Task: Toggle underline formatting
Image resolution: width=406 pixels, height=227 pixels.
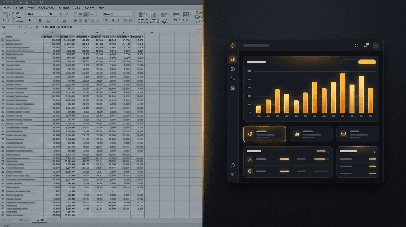Action: (x=39, y=20)
